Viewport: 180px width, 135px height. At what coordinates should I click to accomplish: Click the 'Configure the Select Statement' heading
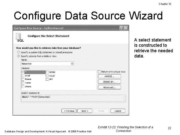48,36
